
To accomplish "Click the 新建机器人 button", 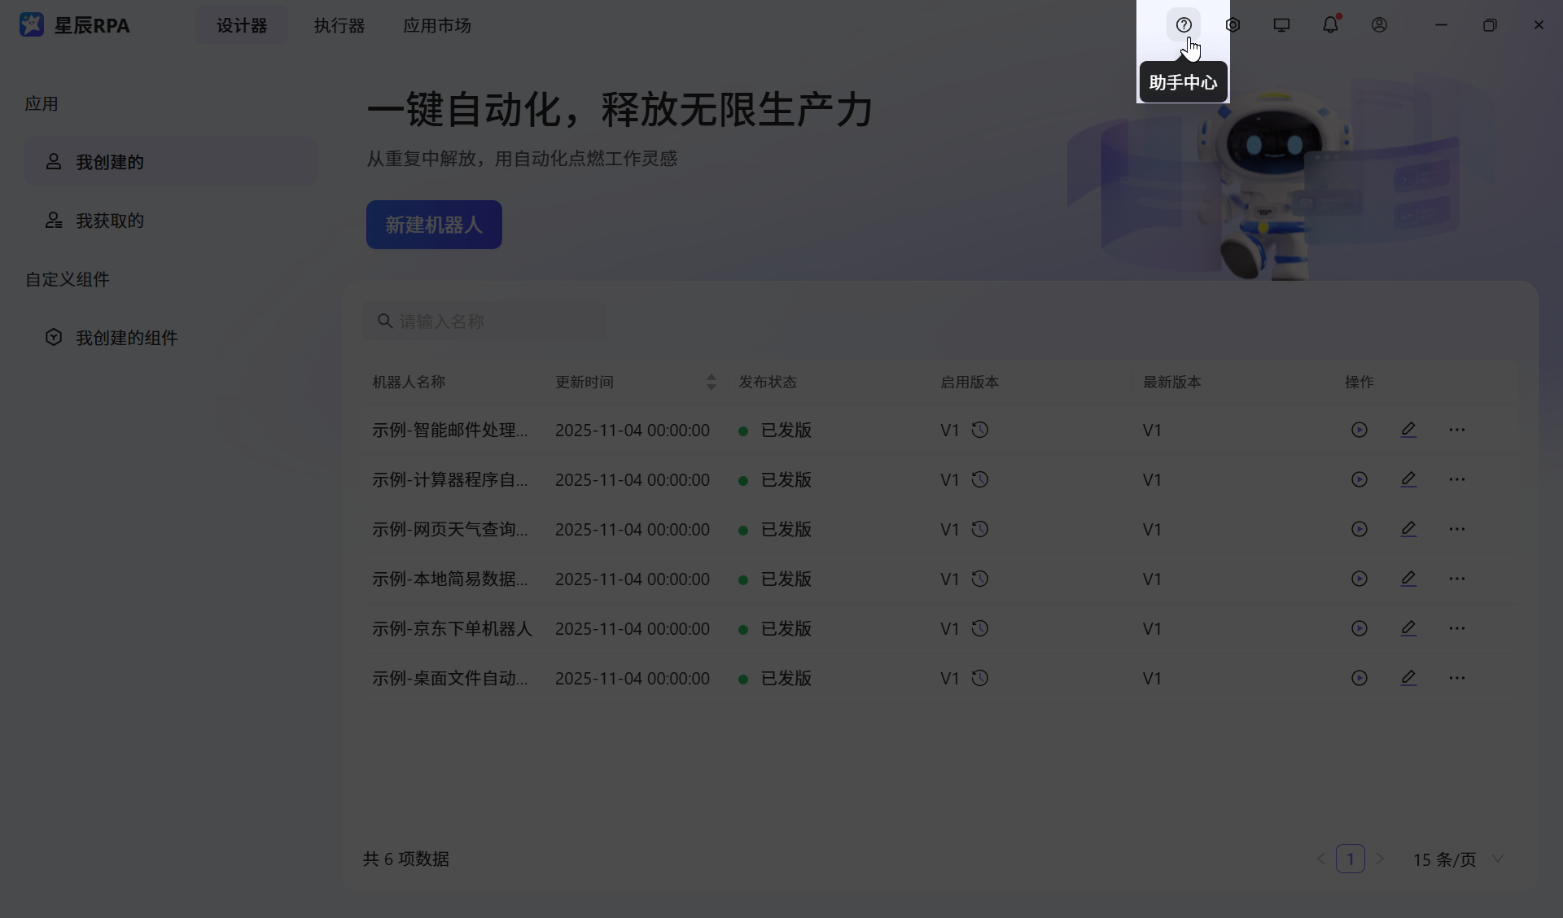I will click(x=434, y=225).
